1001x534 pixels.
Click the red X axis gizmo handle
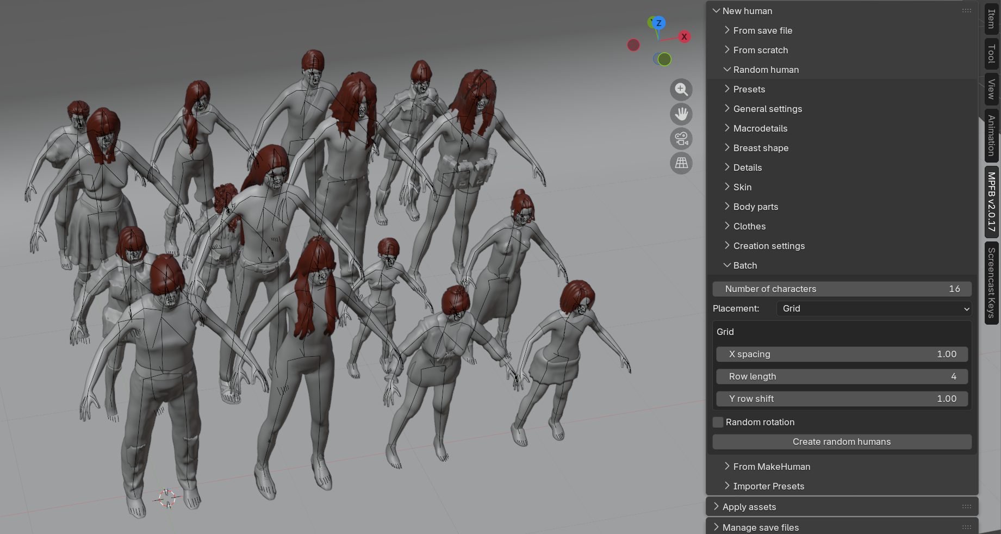coord(684,36)
